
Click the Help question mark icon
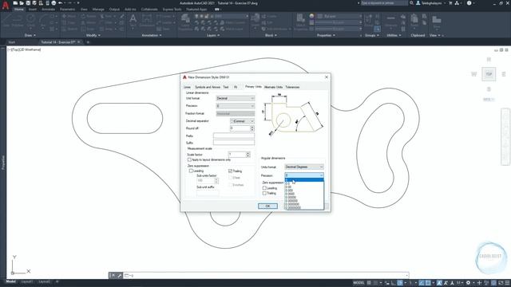[469, 3]
